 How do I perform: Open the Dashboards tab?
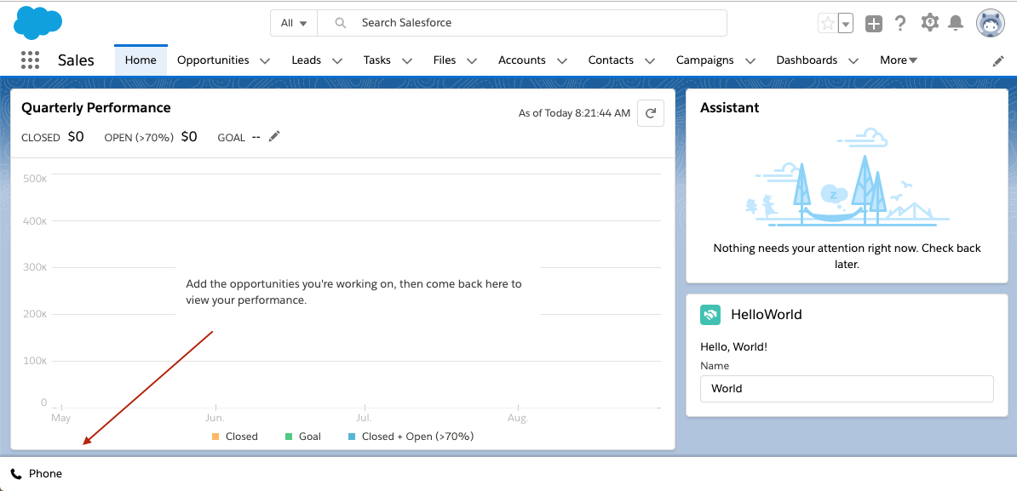coord(807,60)
